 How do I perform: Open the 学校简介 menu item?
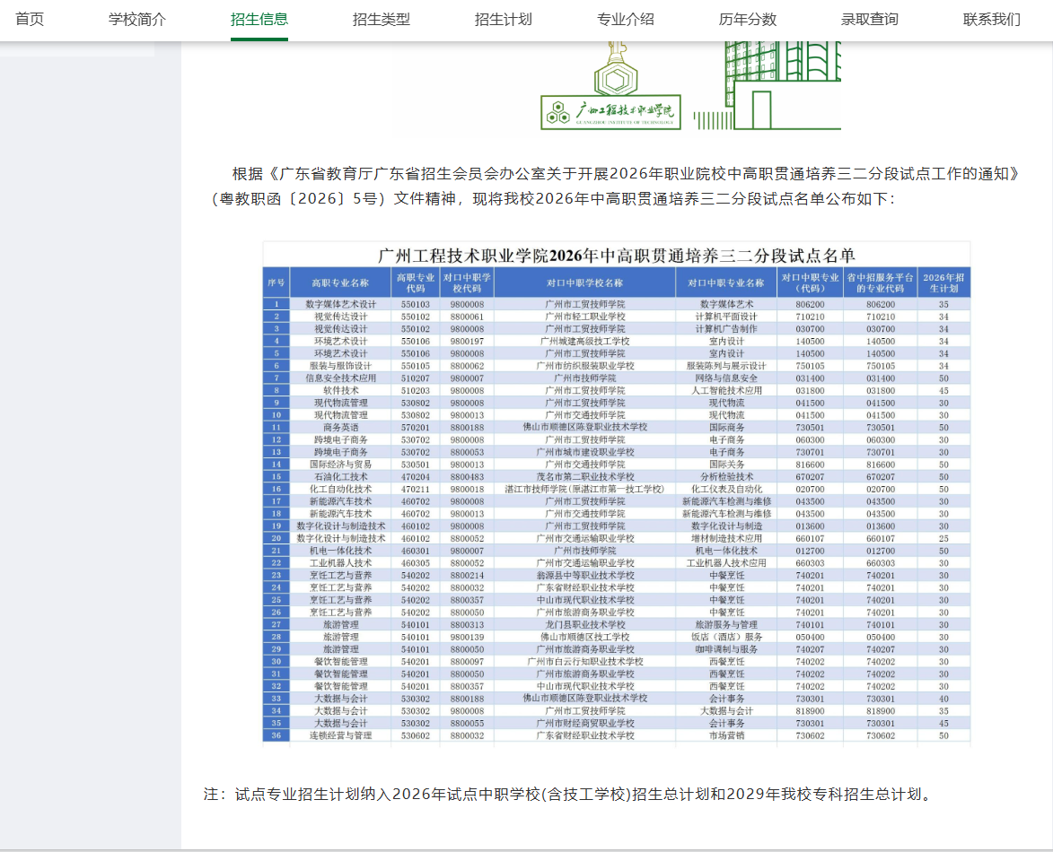(137, 20)
